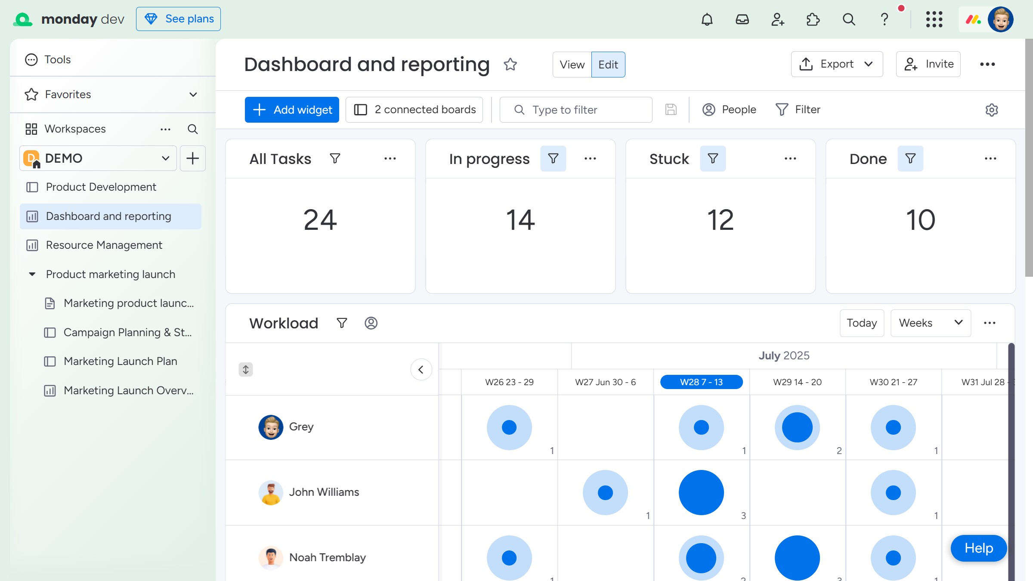The image size is (1033, 581).
Task: Open the filter icon on In progress widget
Action: coord(554,158)
